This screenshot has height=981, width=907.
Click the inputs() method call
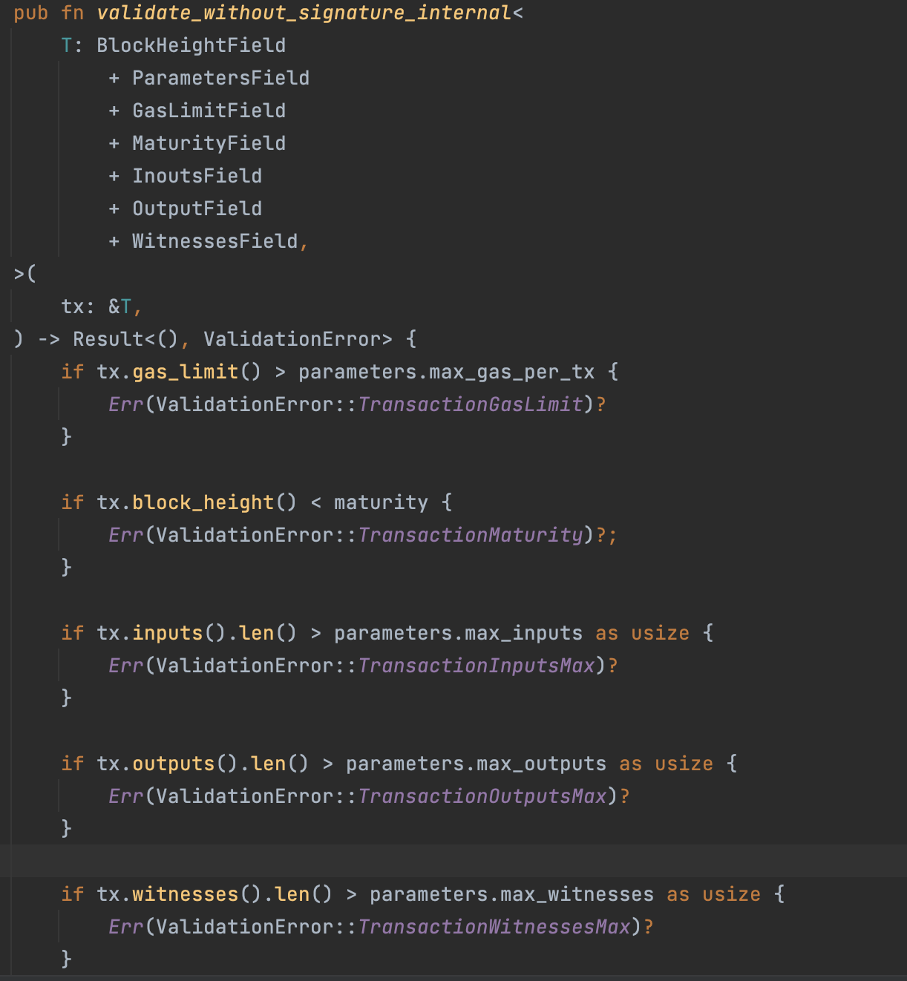[x=179, y=633]
